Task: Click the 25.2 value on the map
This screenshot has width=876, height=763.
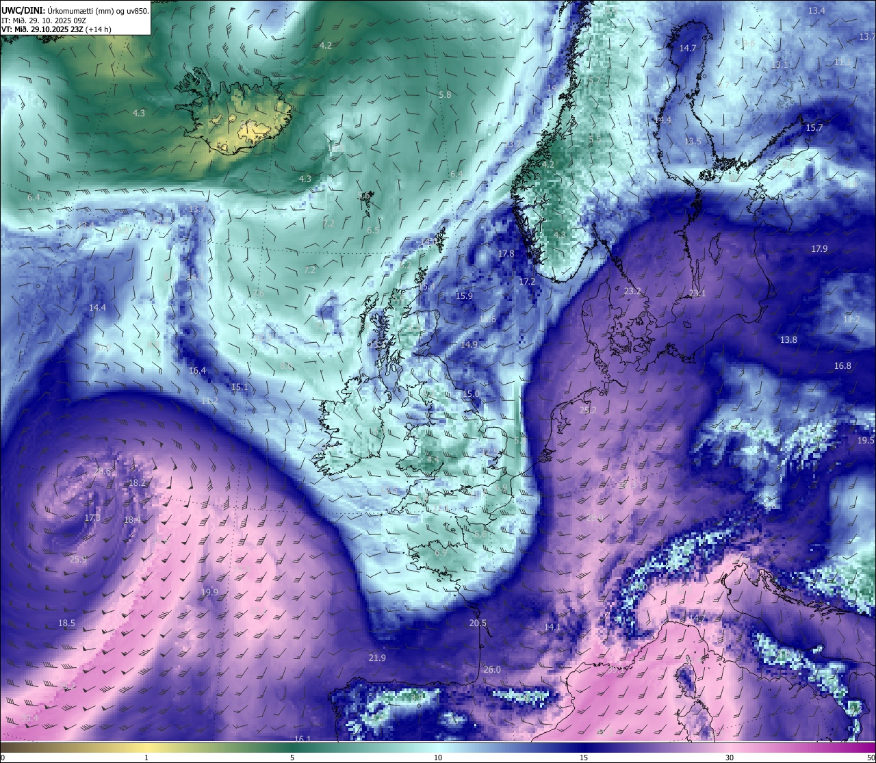Action: (588, 410)
